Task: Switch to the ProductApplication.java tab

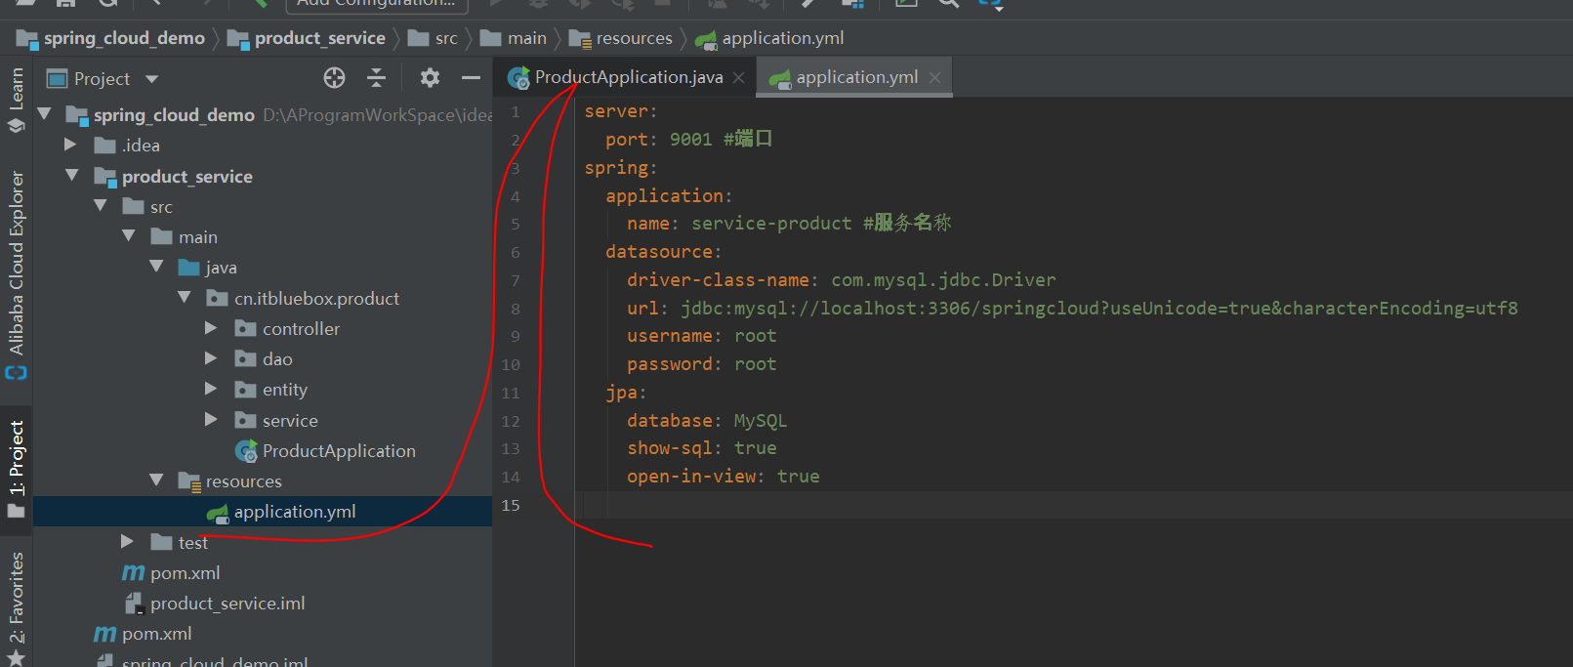Action: tap(629, 77)
